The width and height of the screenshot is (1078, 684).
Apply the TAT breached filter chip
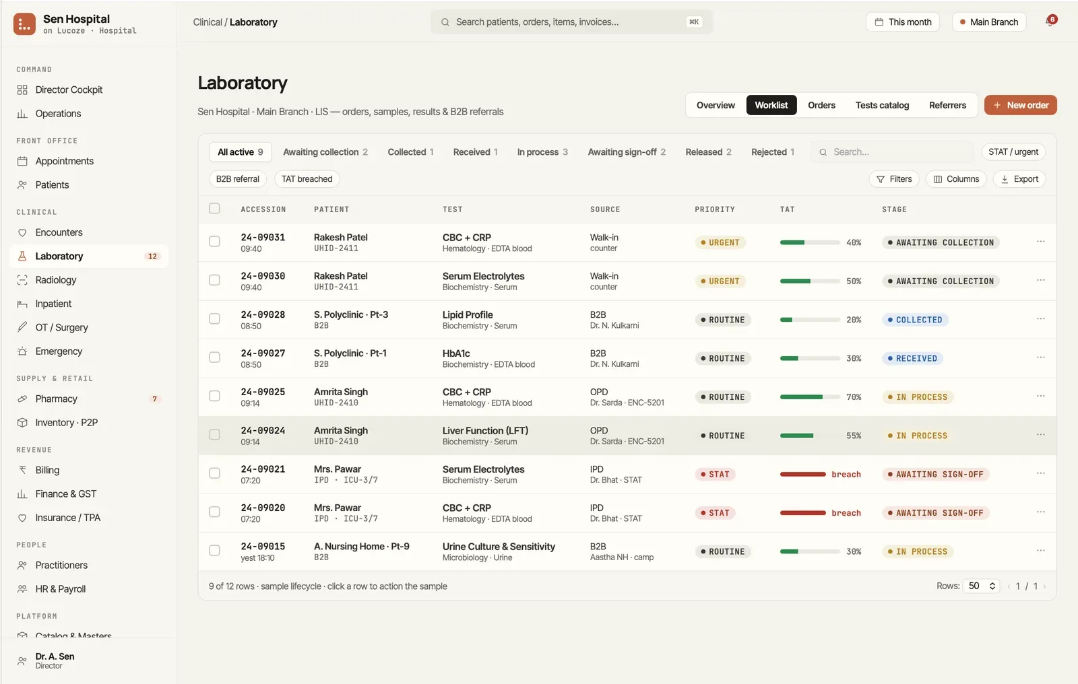pyautogui.click(x=307, y=179)
